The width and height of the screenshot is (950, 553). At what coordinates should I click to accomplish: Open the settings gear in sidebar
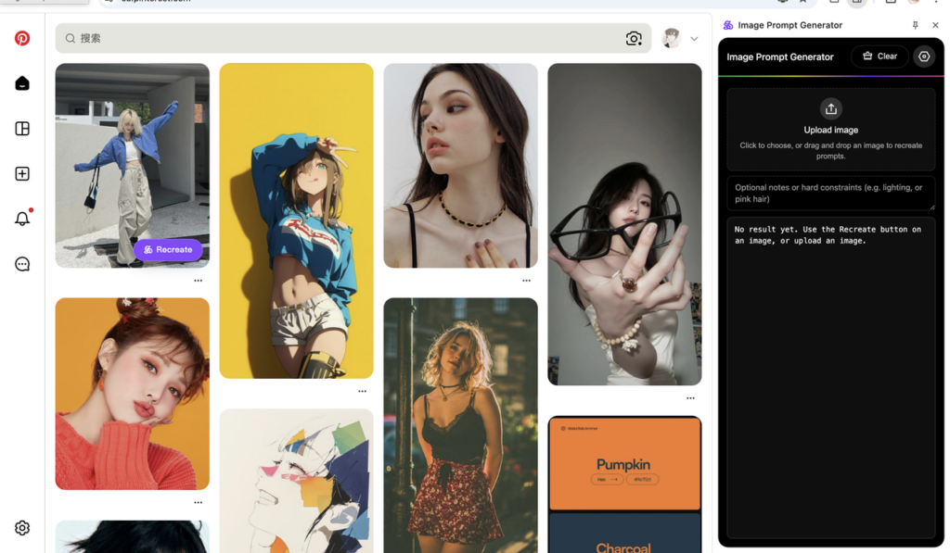[x=22, y=528]
